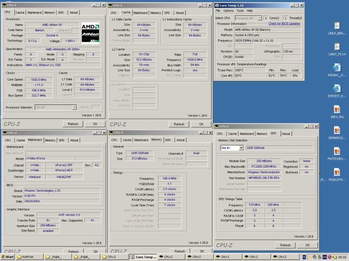
Task: Select the About tab in the Memory-timings CPU-Z window
Action: pos(180,140)
